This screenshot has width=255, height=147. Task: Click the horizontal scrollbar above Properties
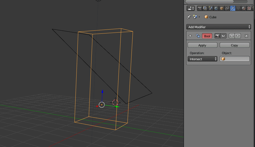pyautogui.click(x=209, y=2)
